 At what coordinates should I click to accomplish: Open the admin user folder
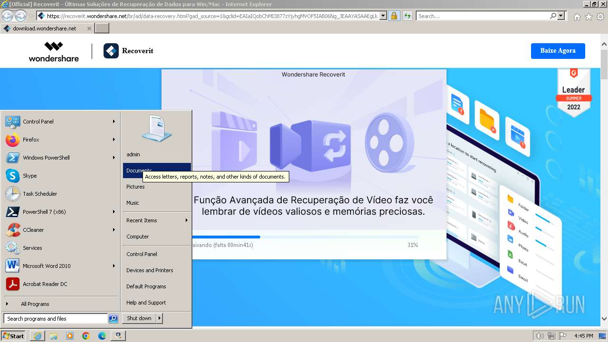[x=157, y=154]
